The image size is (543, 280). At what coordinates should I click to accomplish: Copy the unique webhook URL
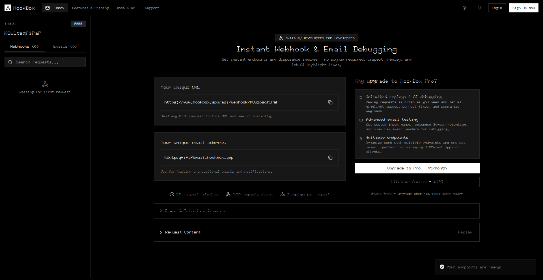[x=330, y=102]
